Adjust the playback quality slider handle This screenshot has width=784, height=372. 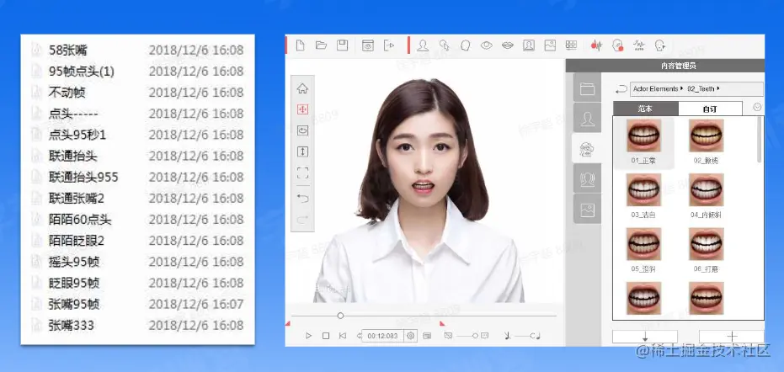click(x=476, y=336)
